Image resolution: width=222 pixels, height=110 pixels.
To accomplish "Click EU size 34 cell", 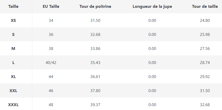I will coord(51,20).
